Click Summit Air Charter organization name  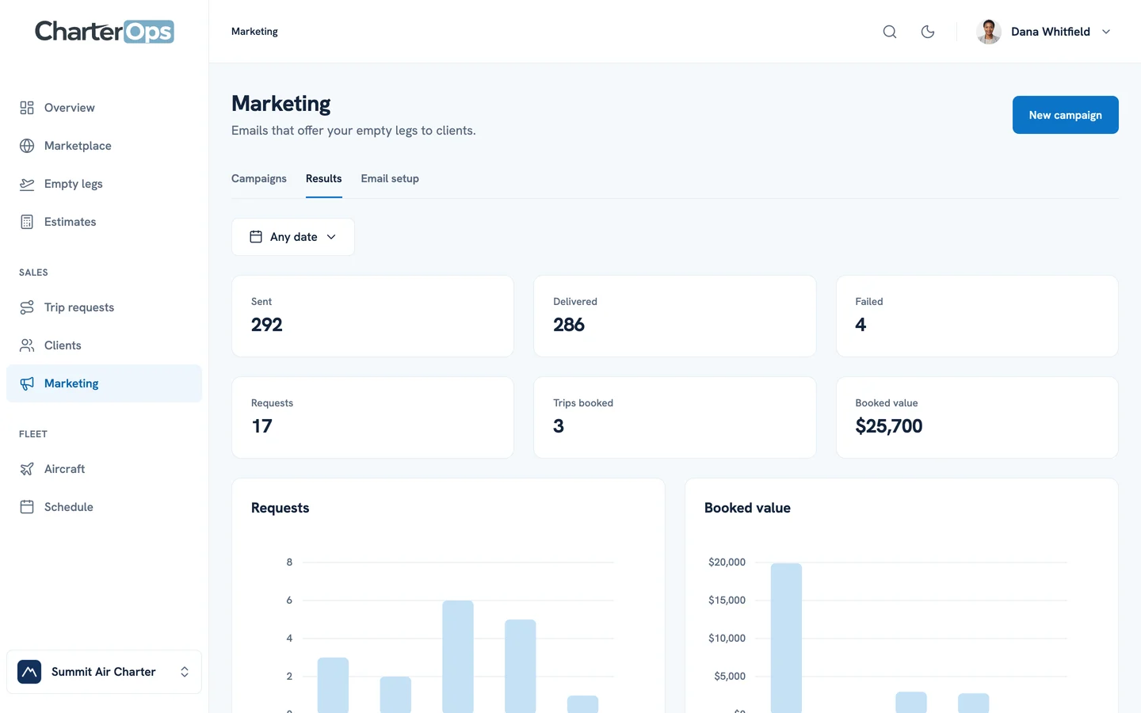104,672
